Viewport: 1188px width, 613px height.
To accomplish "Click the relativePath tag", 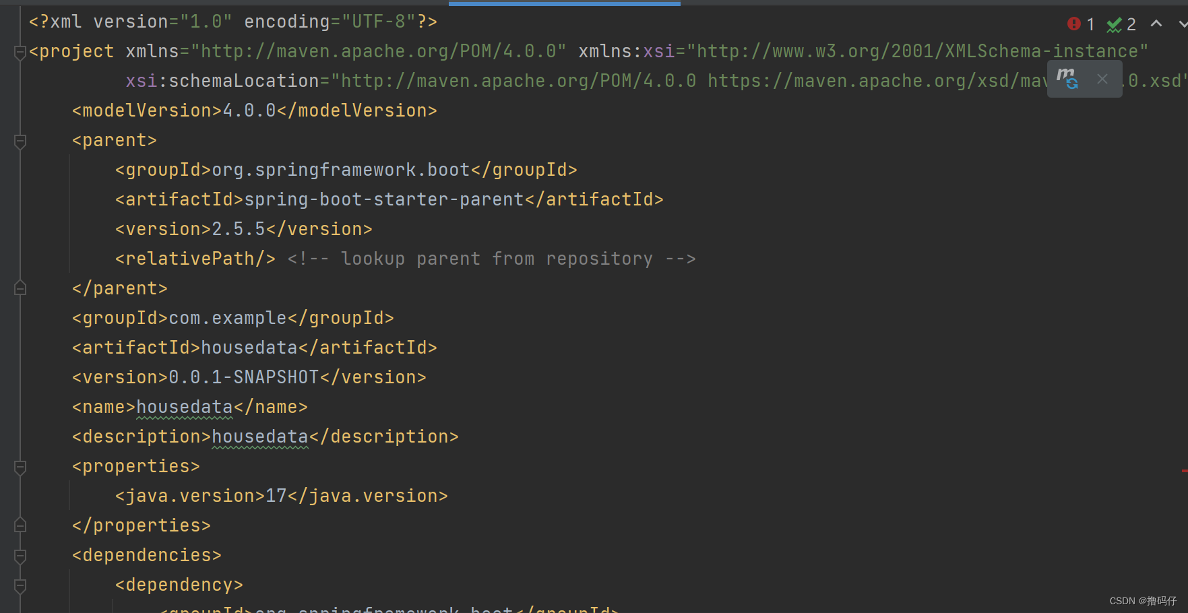I will [195, 259].
